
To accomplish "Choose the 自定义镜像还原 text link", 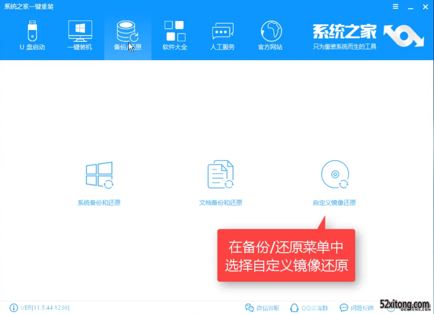I will coord(334,203).
